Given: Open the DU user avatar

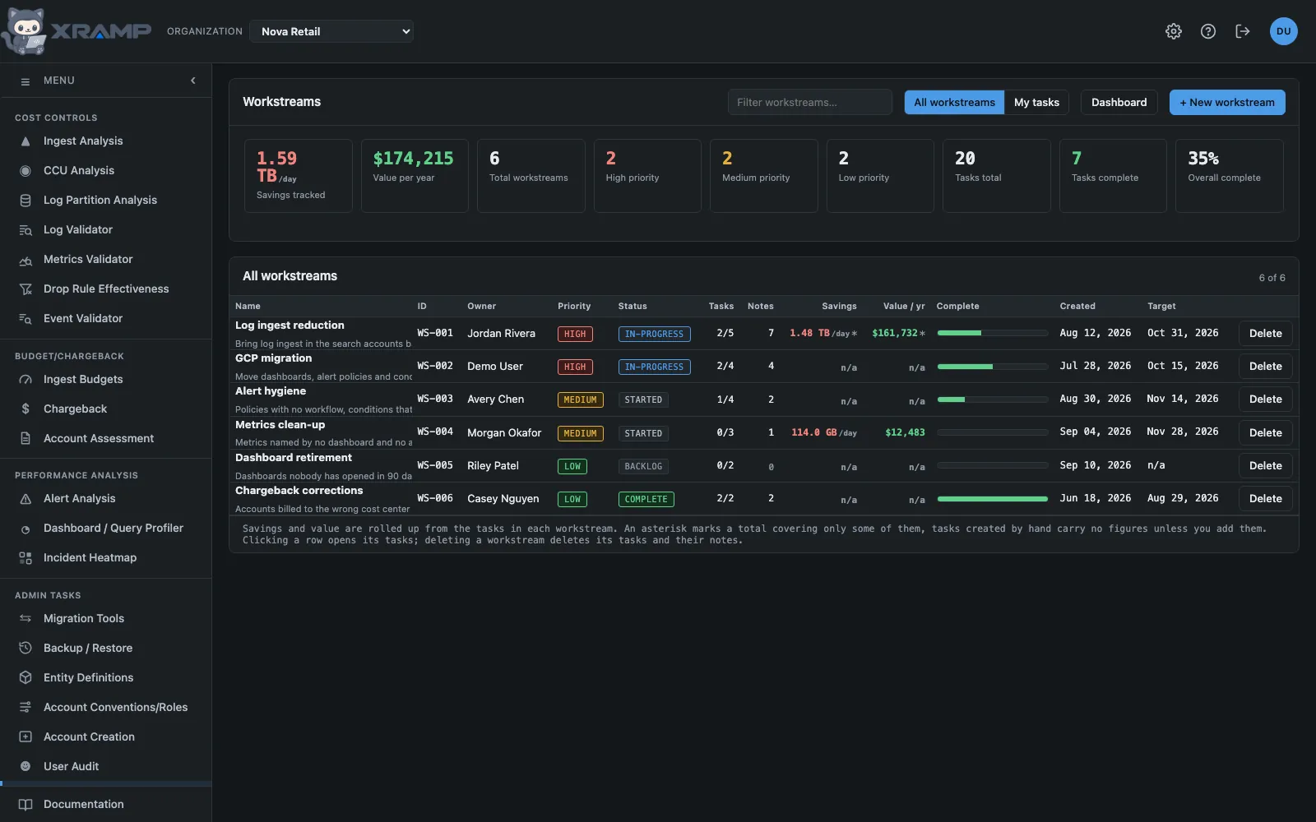Looking at the screenshot, I should click(x=1284, y=31).
